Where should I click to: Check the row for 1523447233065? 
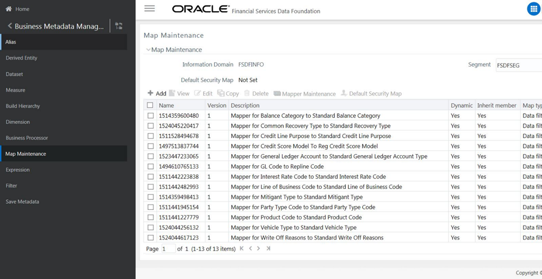point(150,156)
